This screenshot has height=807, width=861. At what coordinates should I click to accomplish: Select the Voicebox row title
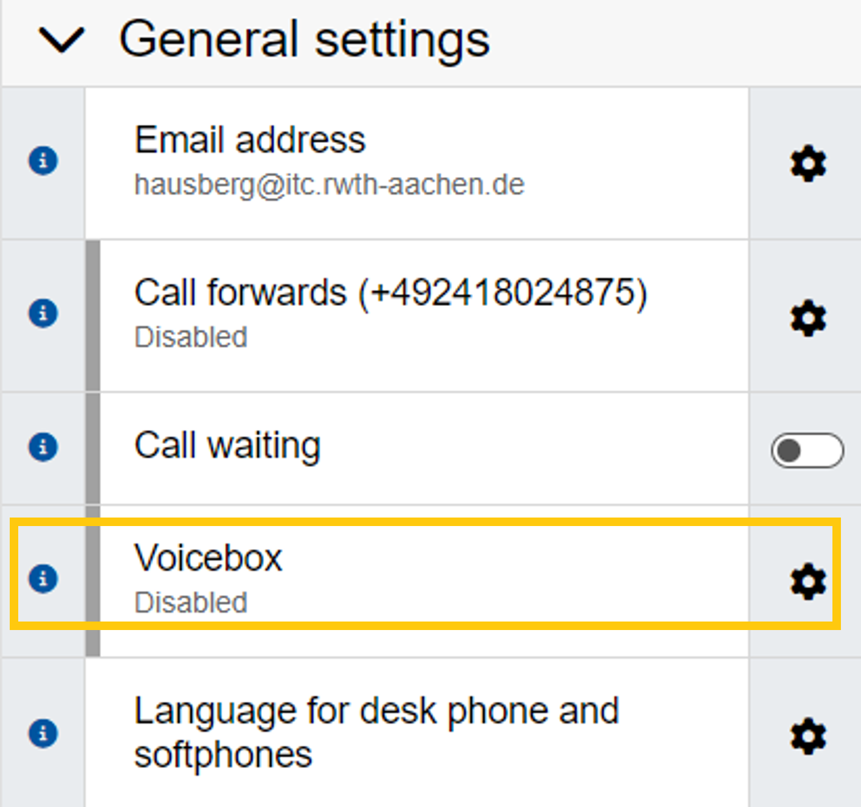(x=209, y=558)
